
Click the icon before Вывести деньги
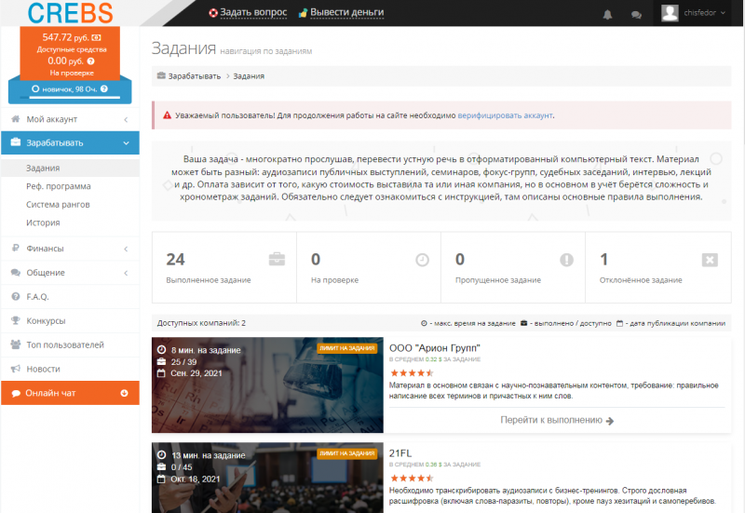[x=303, y=13]
